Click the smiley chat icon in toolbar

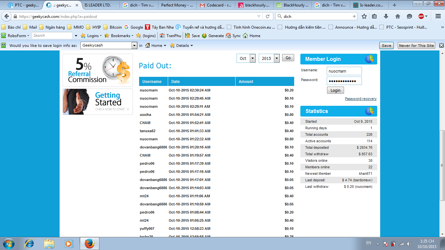click(409, 16)
